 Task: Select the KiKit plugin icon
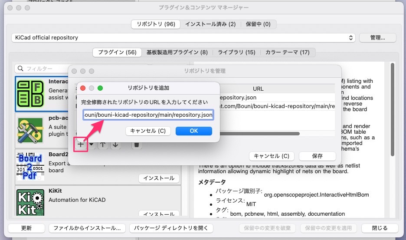click(30, 201)
